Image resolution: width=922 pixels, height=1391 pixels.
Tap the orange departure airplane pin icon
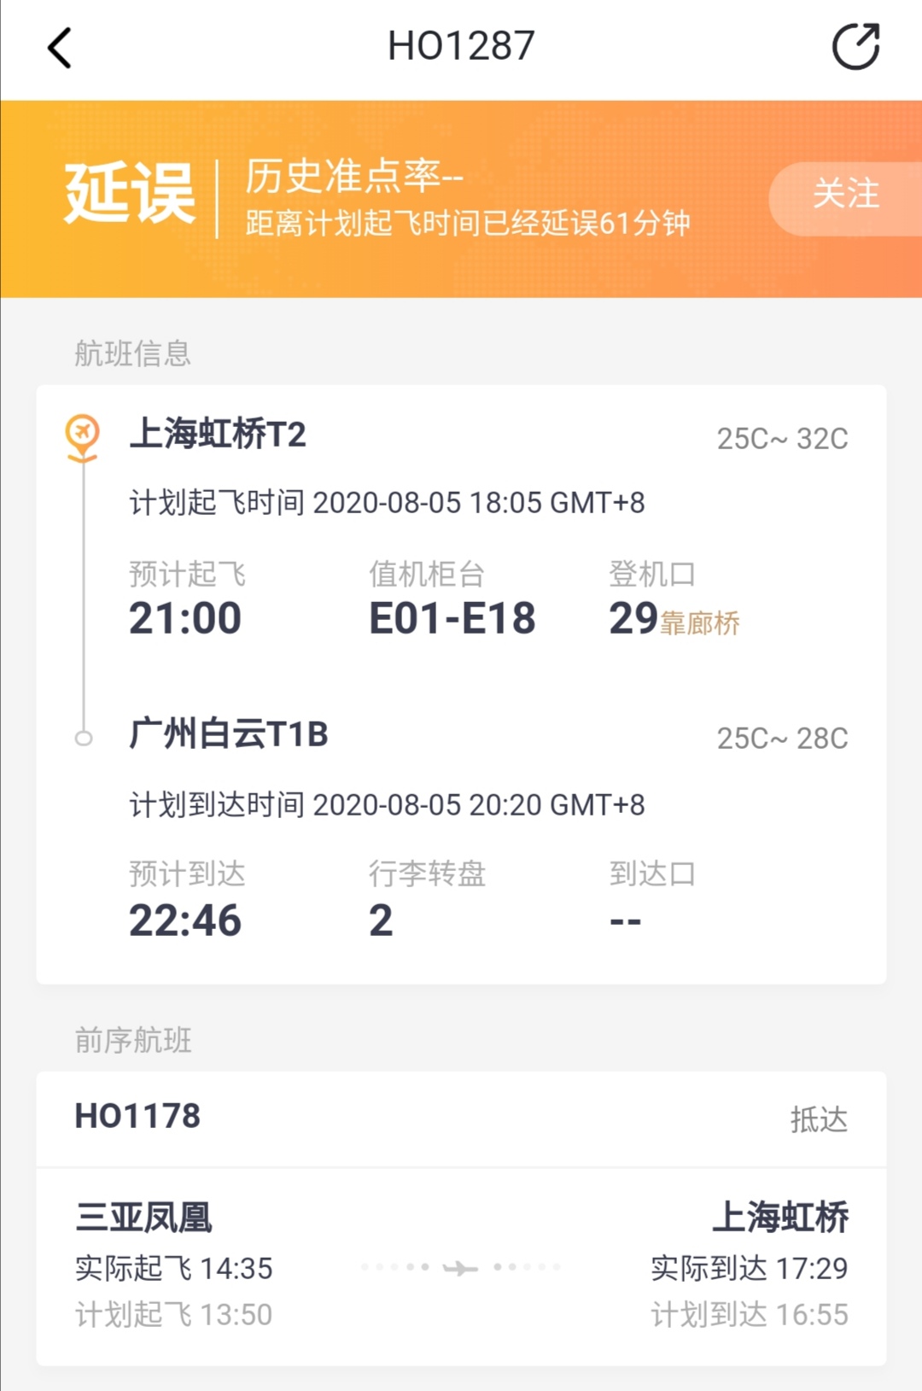[83, 438]
